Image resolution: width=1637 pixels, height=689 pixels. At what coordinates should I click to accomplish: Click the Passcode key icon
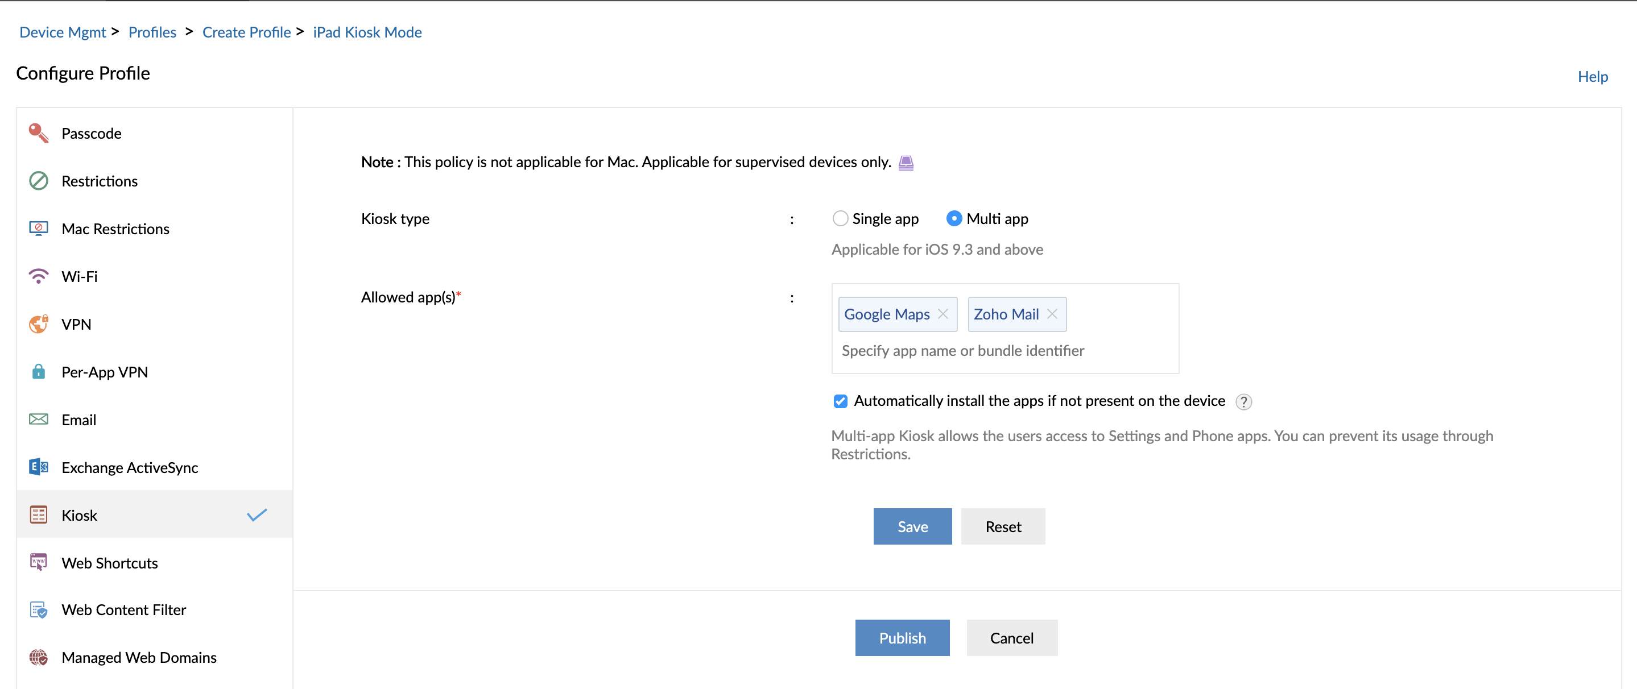[38, 132]
